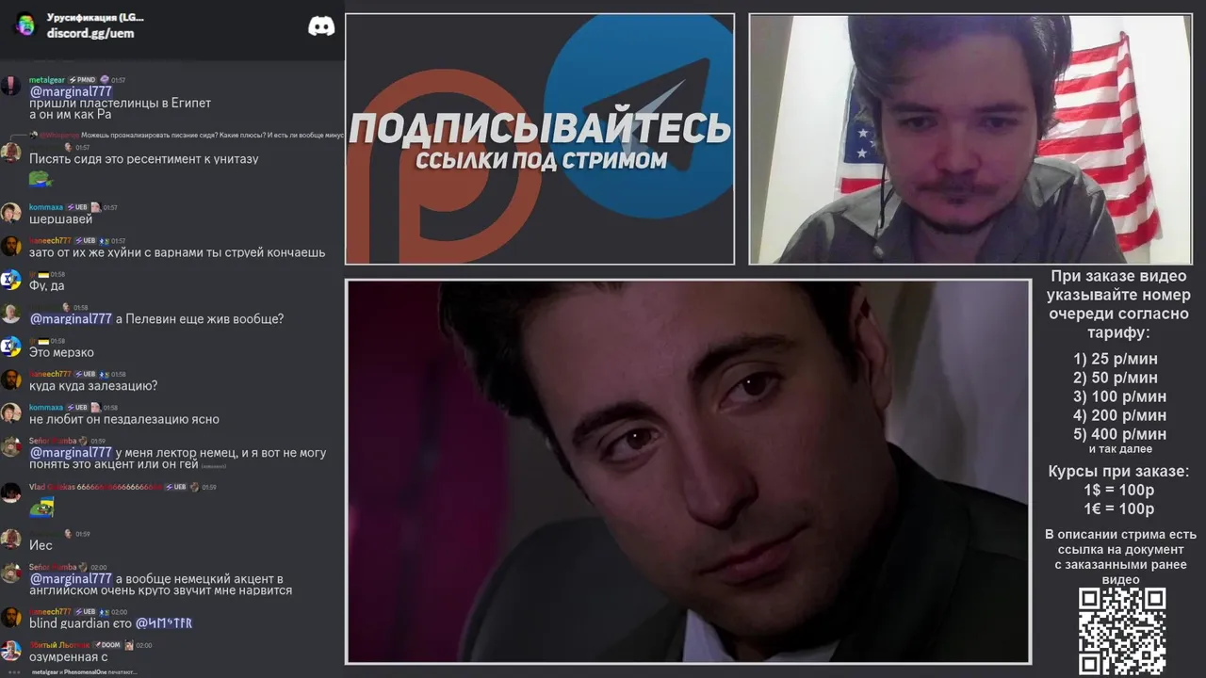Click the Señor username above 'лектор немец'

click(x=53, y=441)
